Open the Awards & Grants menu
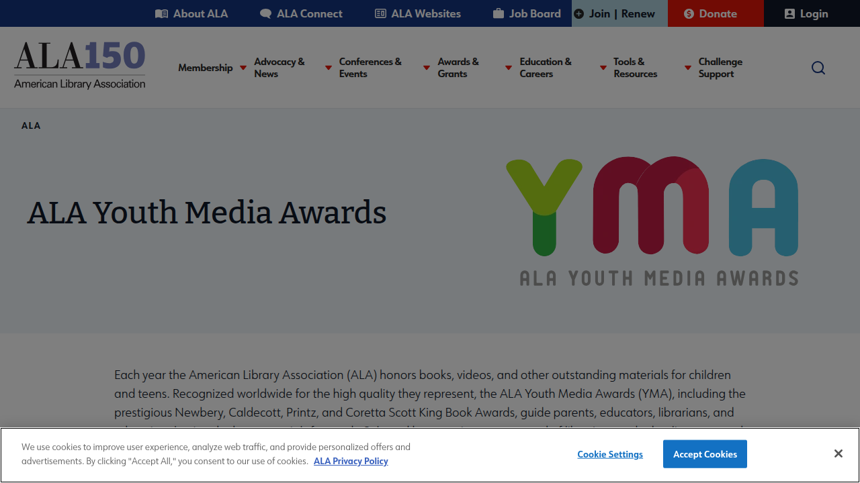 458,68
